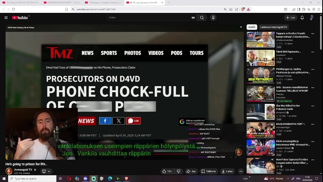This screenshot has width=323, height=182.
Task: Open the Brave Rewards triangle icon
Action: (x=248, y=9)
